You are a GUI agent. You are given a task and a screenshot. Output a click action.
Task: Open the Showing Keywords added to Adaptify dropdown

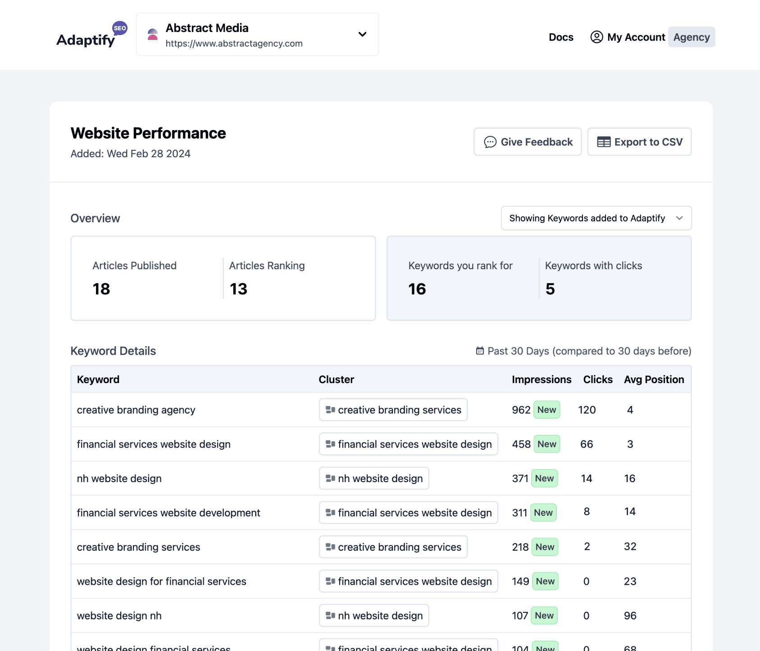(596, 218)
